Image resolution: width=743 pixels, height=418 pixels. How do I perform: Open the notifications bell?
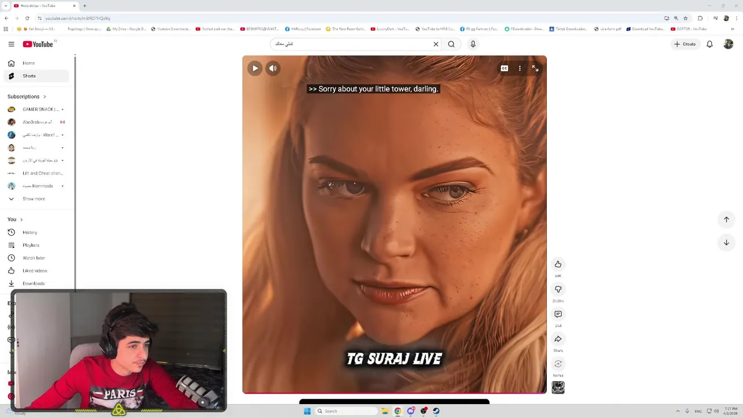point(709,44)
